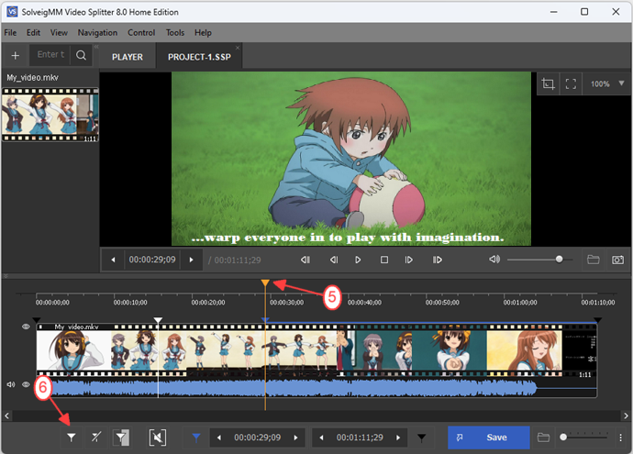Viewport: 633px width, 454px height.
Task: Mute the player volume speaker icon
Action: pos(494,259)
